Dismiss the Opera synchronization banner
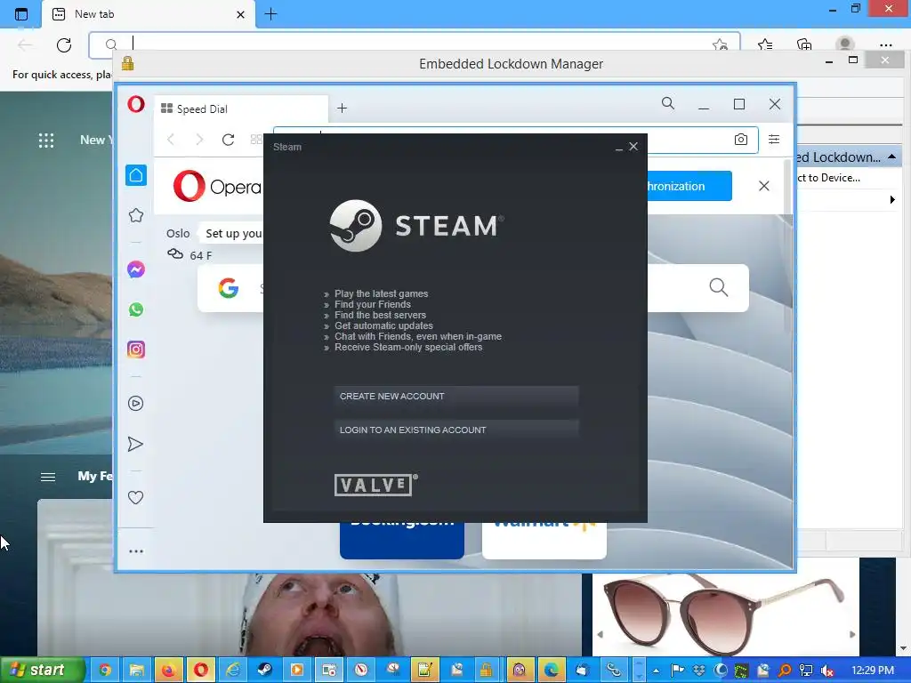The height and width of the screenshot is (683, 911). [764, 186]
